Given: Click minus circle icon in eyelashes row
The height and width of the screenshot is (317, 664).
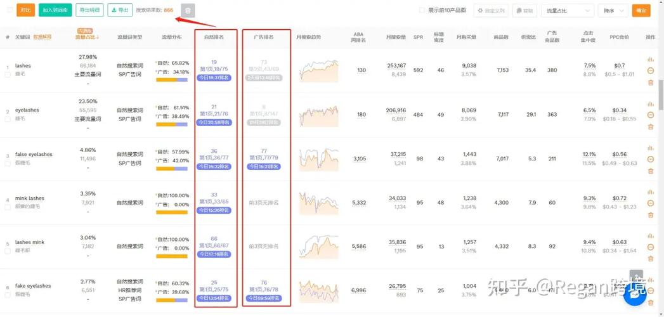Looking at the screenshot, I should [650, 115].
